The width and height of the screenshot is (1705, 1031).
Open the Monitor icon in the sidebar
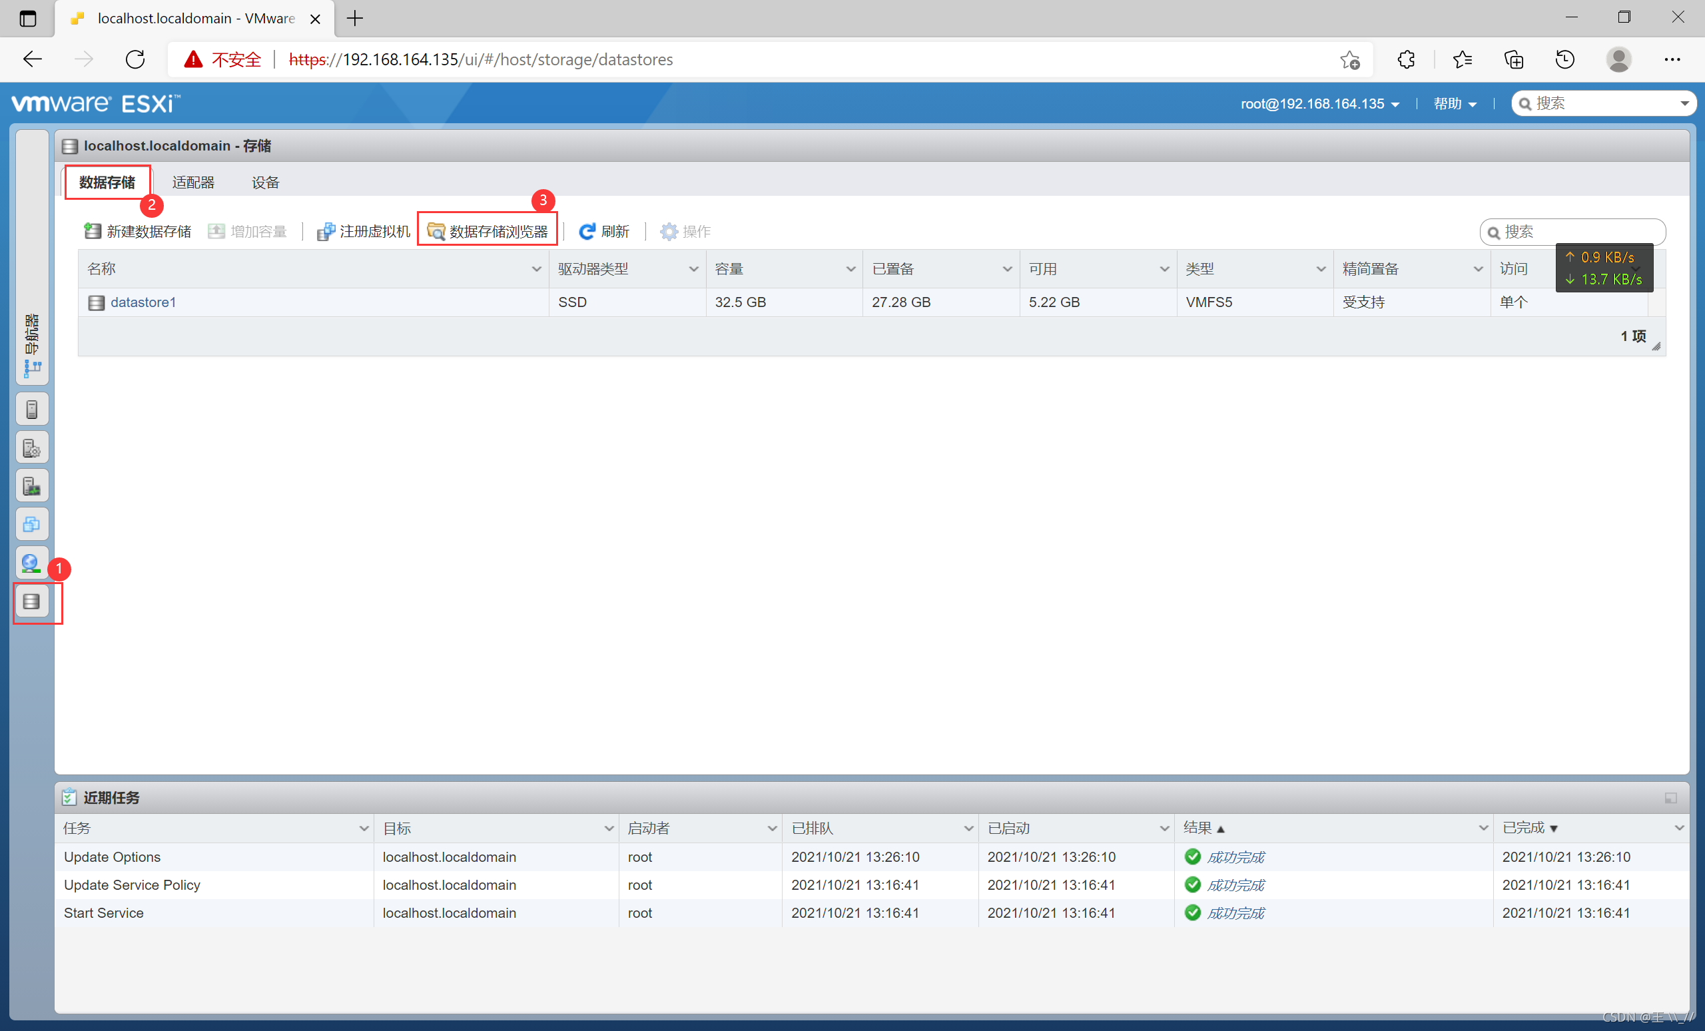32,486
